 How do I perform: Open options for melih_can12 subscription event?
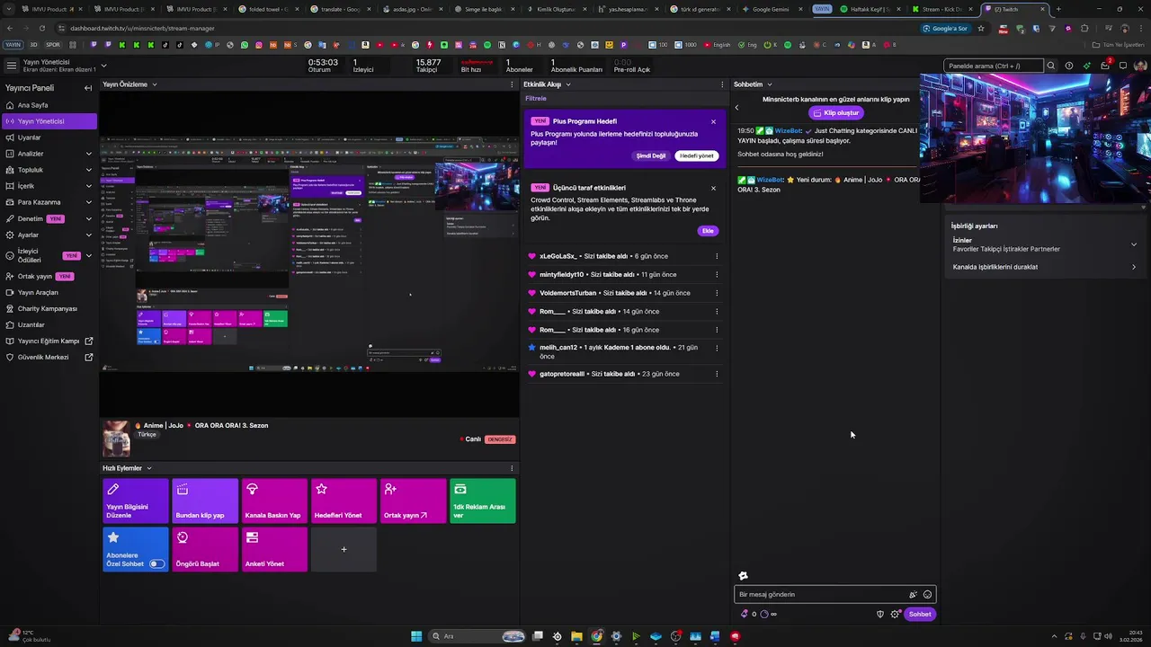coord(717,348)
